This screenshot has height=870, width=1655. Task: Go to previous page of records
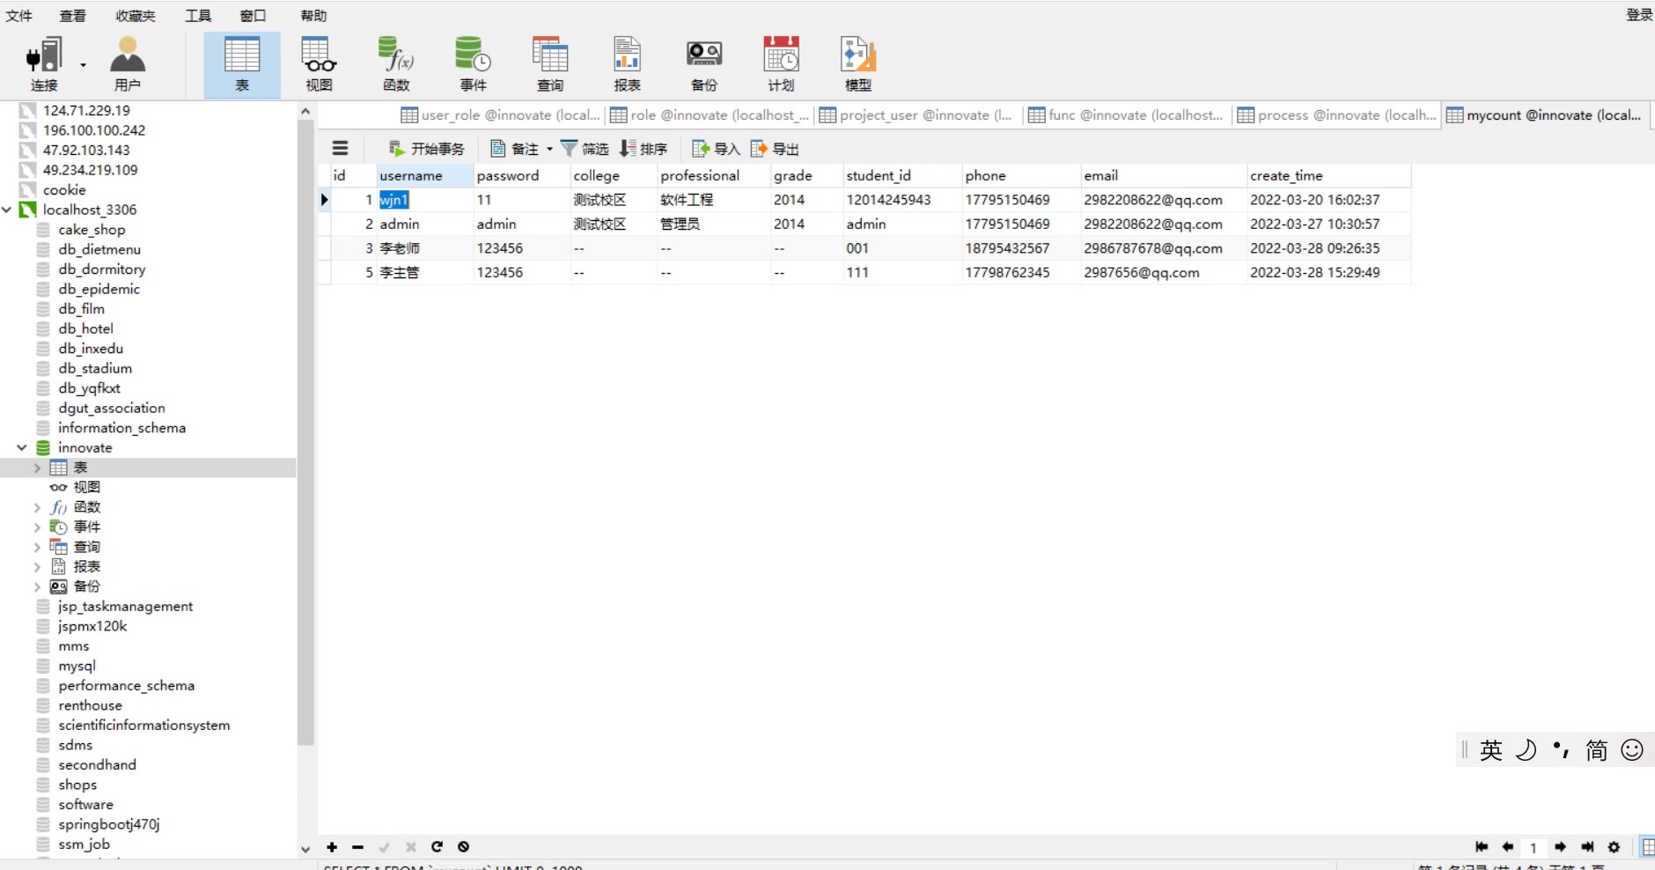click(x=1508, y=847)
